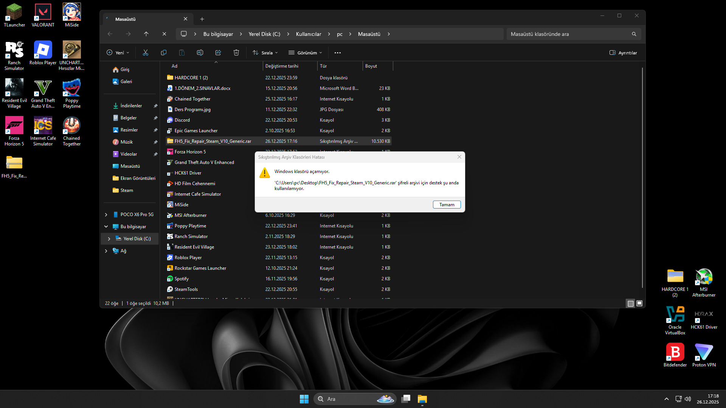Open the Görünüm view menu
The image size is (726, 408).
pyautogui.click(x=305, y=53)
